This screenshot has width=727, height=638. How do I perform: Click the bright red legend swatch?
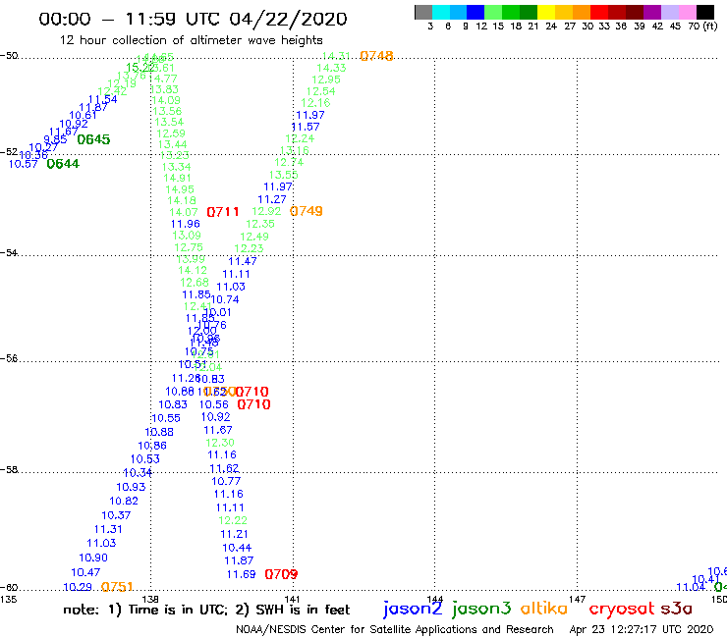[x=599, y=12]
